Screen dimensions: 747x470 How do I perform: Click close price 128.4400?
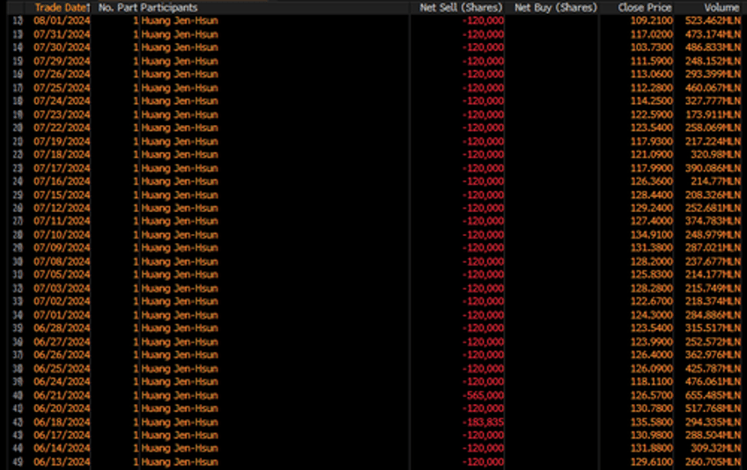pos(652,195)
